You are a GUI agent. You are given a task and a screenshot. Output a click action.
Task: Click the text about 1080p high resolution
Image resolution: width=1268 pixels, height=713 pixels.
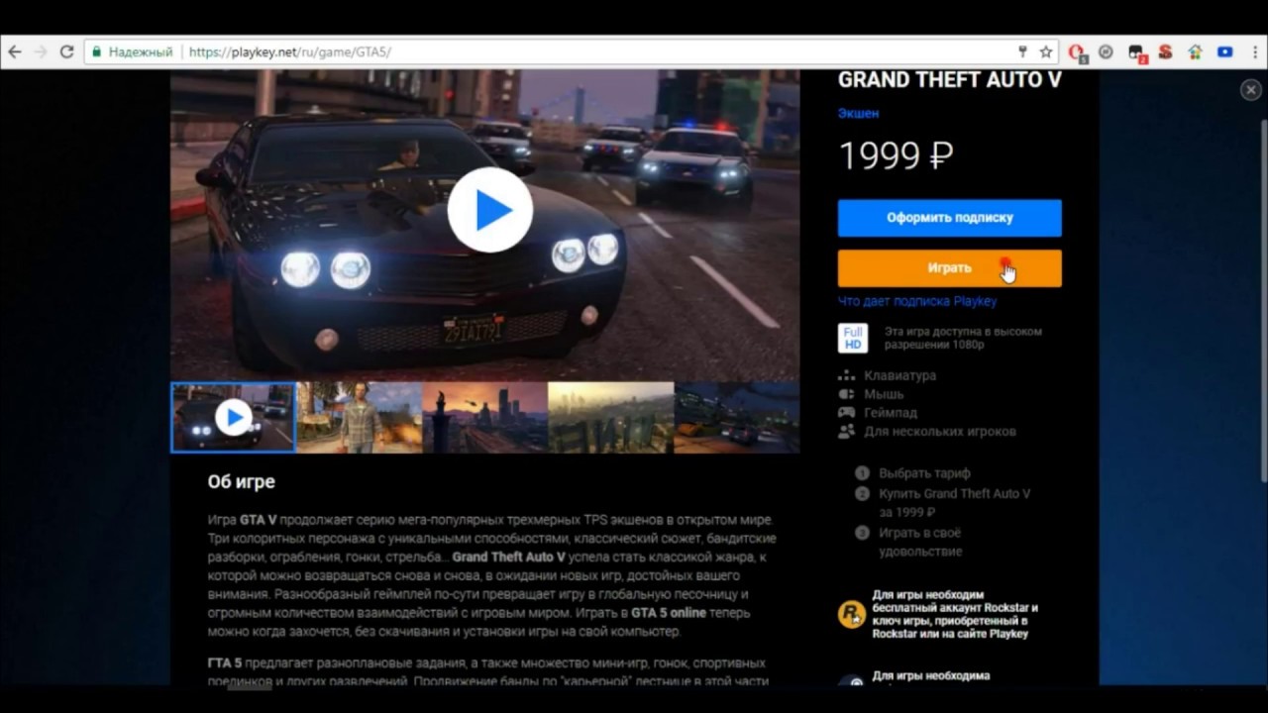[x=963, y=338]
